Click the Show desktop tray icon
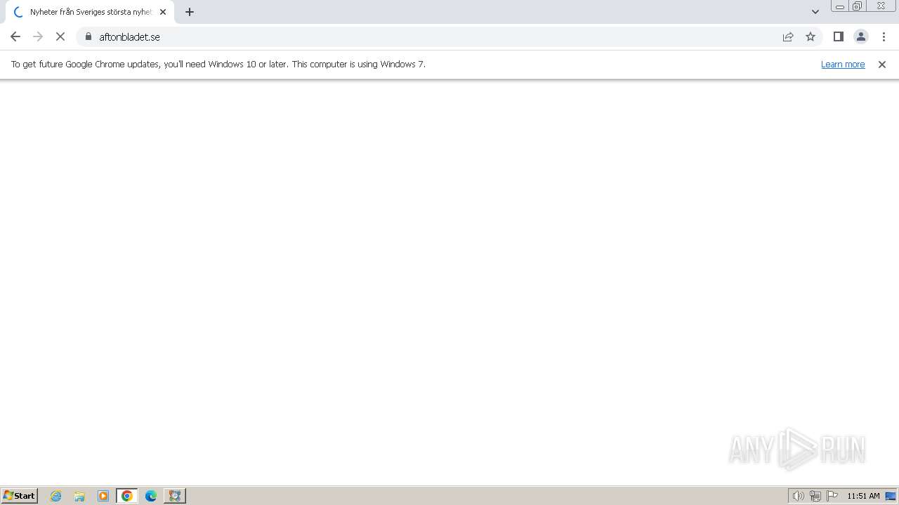This screenshot has width=899, height=505. pos(891,496)
